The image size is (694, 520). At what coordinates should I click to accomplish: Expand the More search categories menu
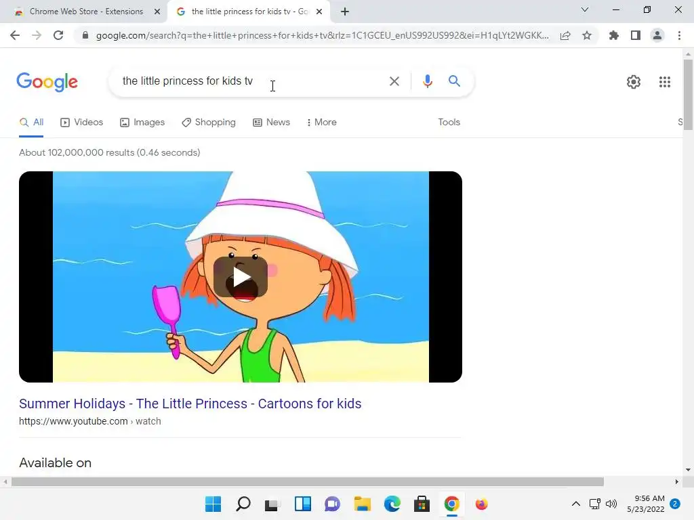coord(322,123)
